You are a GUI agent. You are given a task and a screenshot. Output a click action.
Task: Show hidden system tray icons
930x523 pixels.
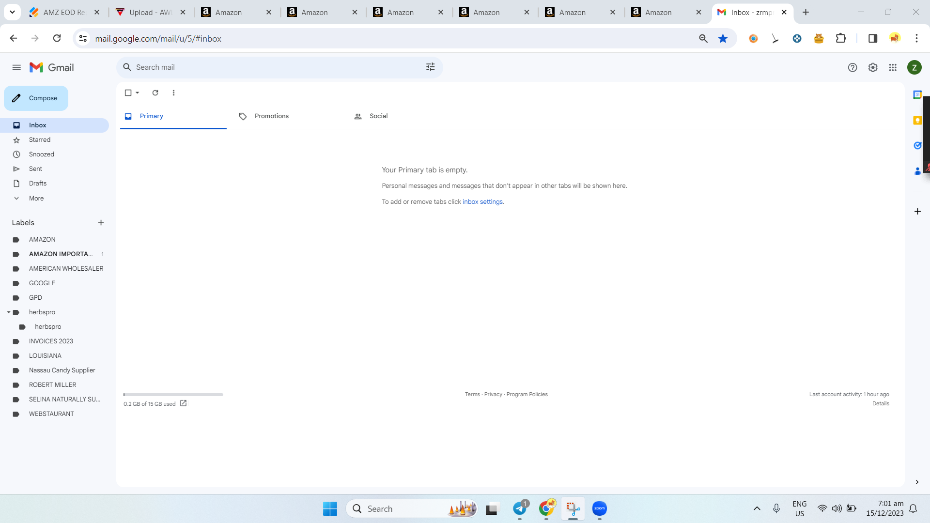click(x=757, y=508)
